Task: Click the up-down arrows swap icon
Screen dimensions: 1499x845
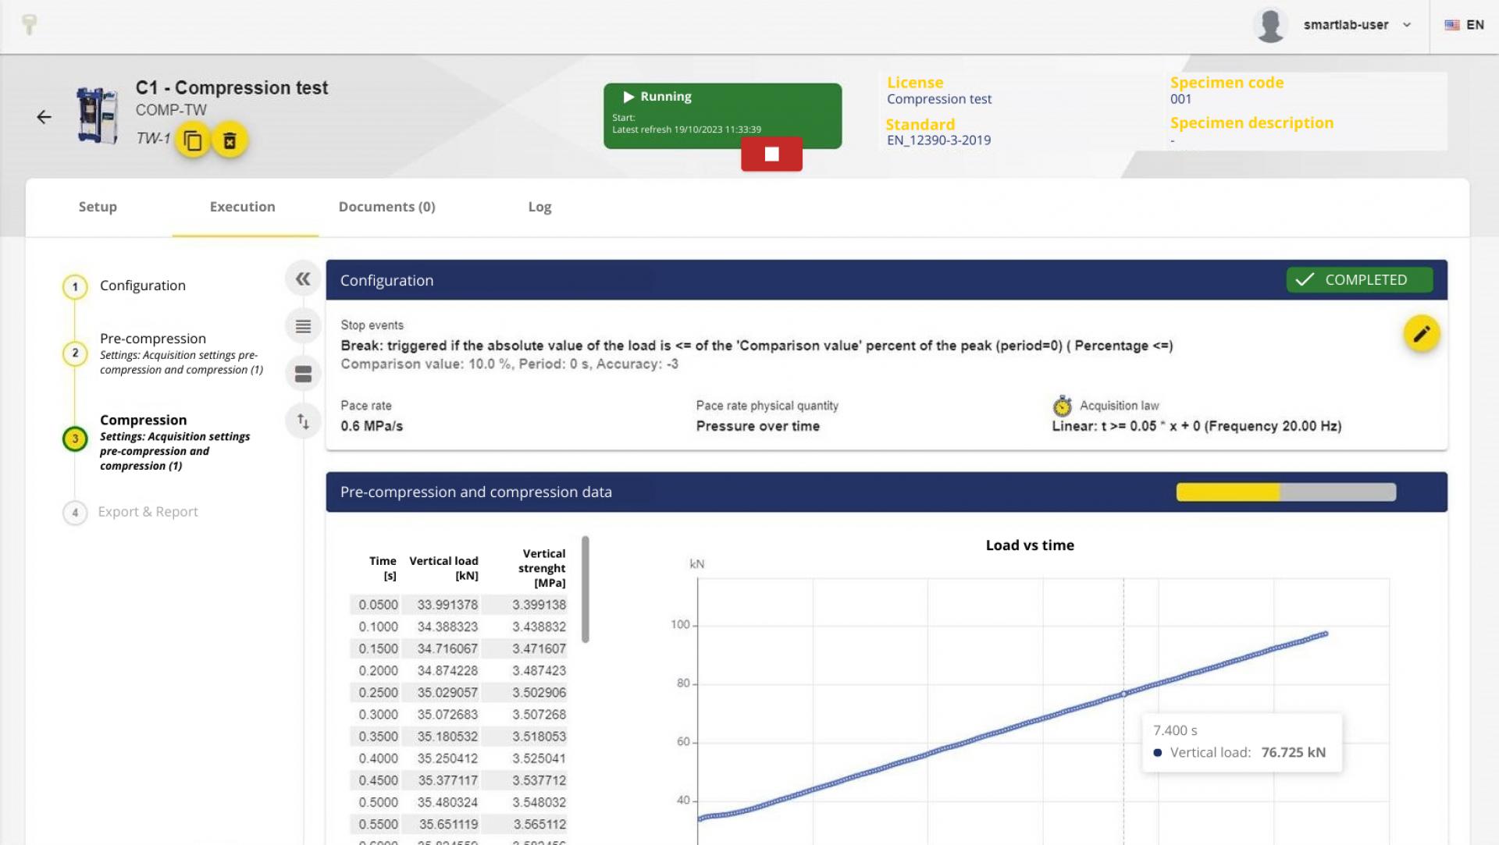Action: pos(303,421)
